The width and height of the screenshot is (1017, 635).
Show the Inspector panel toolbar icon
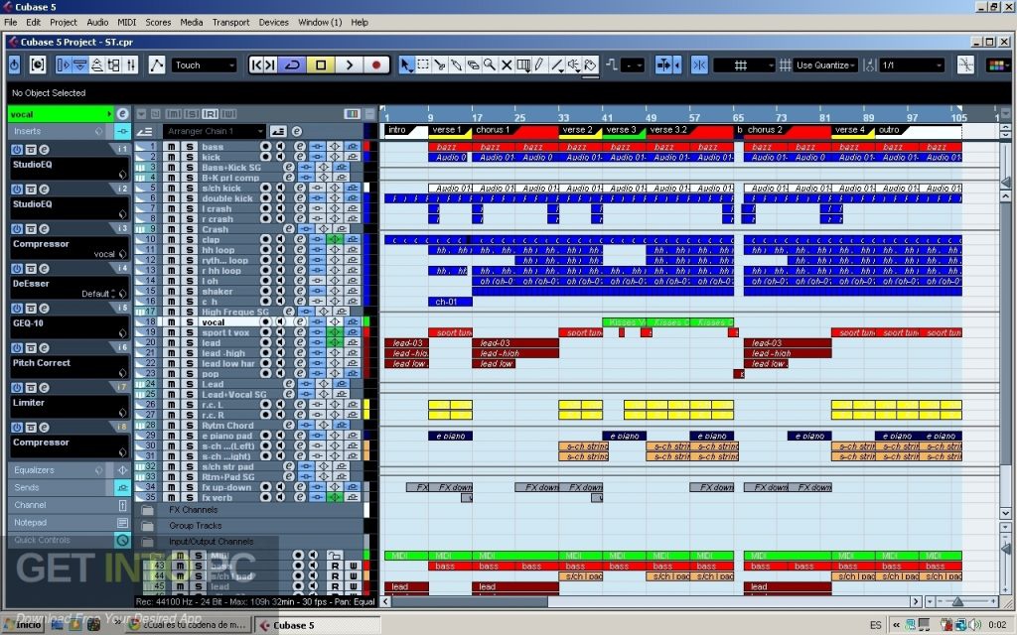pos(64,64)
